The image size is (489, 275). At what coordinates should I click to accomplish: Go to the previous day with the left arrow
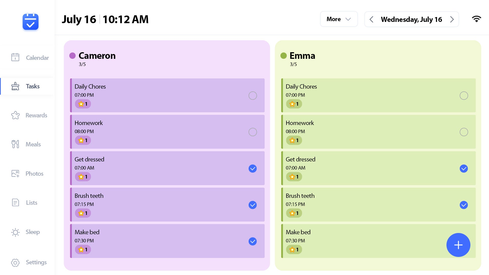pyautogui.click(x=371, y=19)
